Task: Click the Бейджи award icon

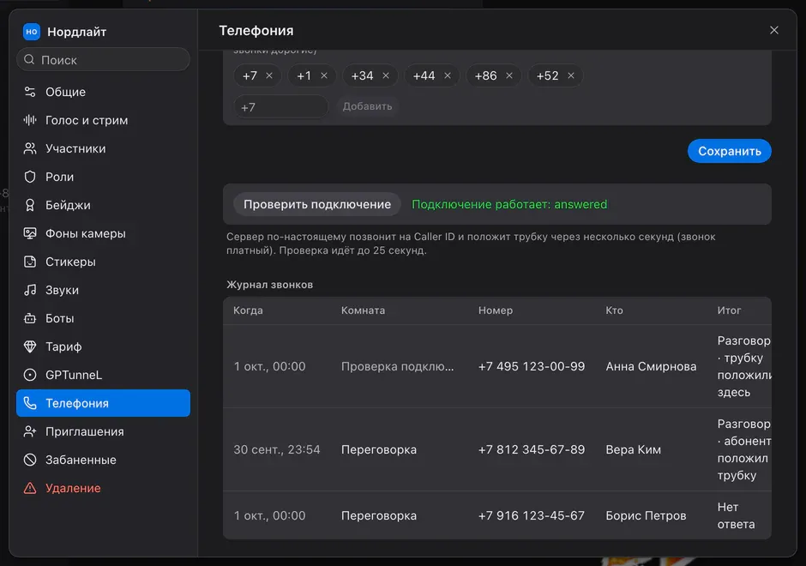Action: [x=30, y=205]
